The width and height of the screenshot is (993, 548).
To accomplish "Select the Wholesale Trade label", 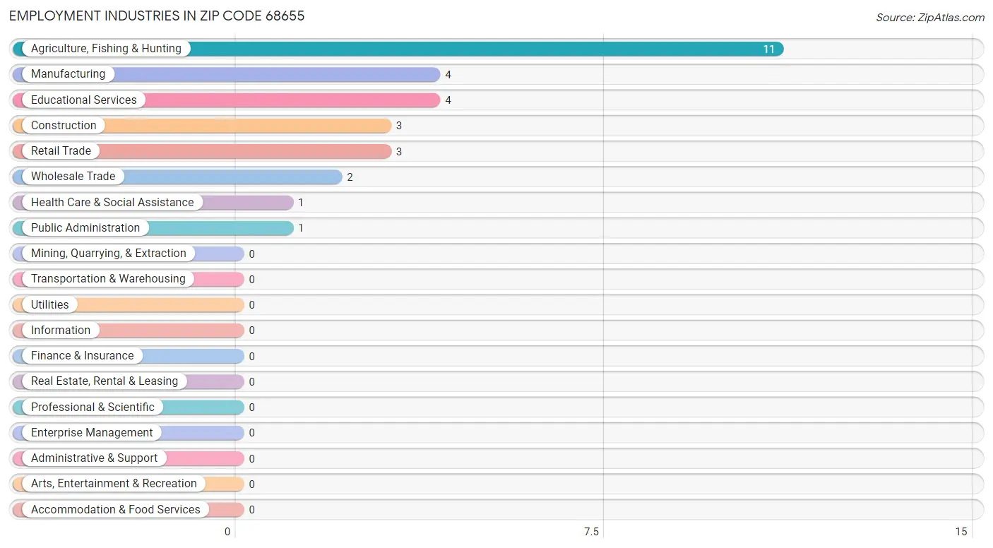I will coord(73,177).
